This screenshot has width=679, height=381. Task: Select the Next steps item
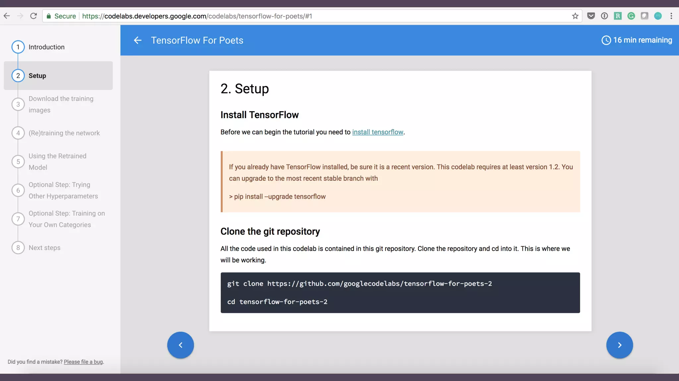tap(44, 248)
